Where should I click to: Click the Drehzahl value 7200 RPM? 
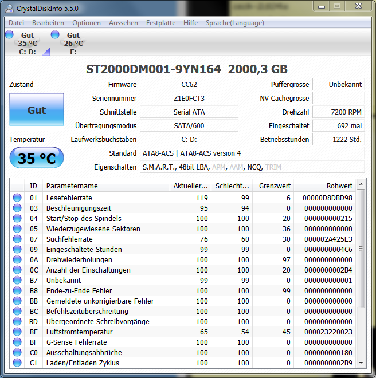click(x=338, y=112)
